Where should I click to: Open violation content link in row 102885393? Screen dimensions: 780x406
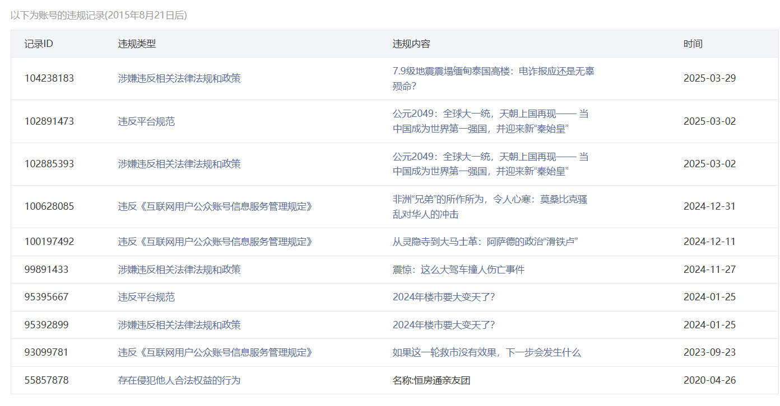point(491,164)
